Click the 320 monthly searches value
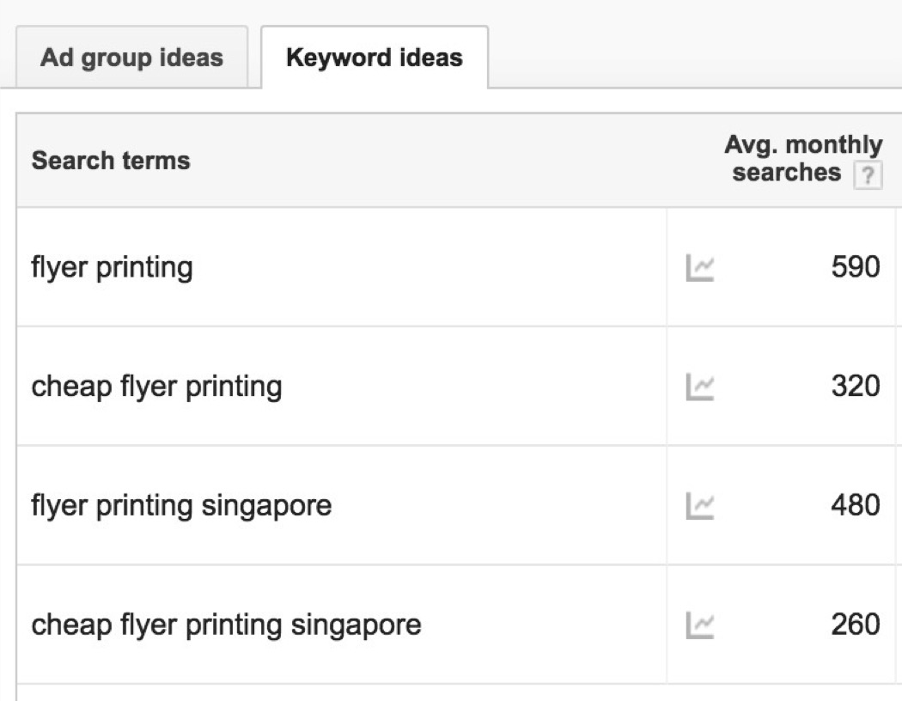Viewport: 902px width, 701px height. click(x=856, y=386)
